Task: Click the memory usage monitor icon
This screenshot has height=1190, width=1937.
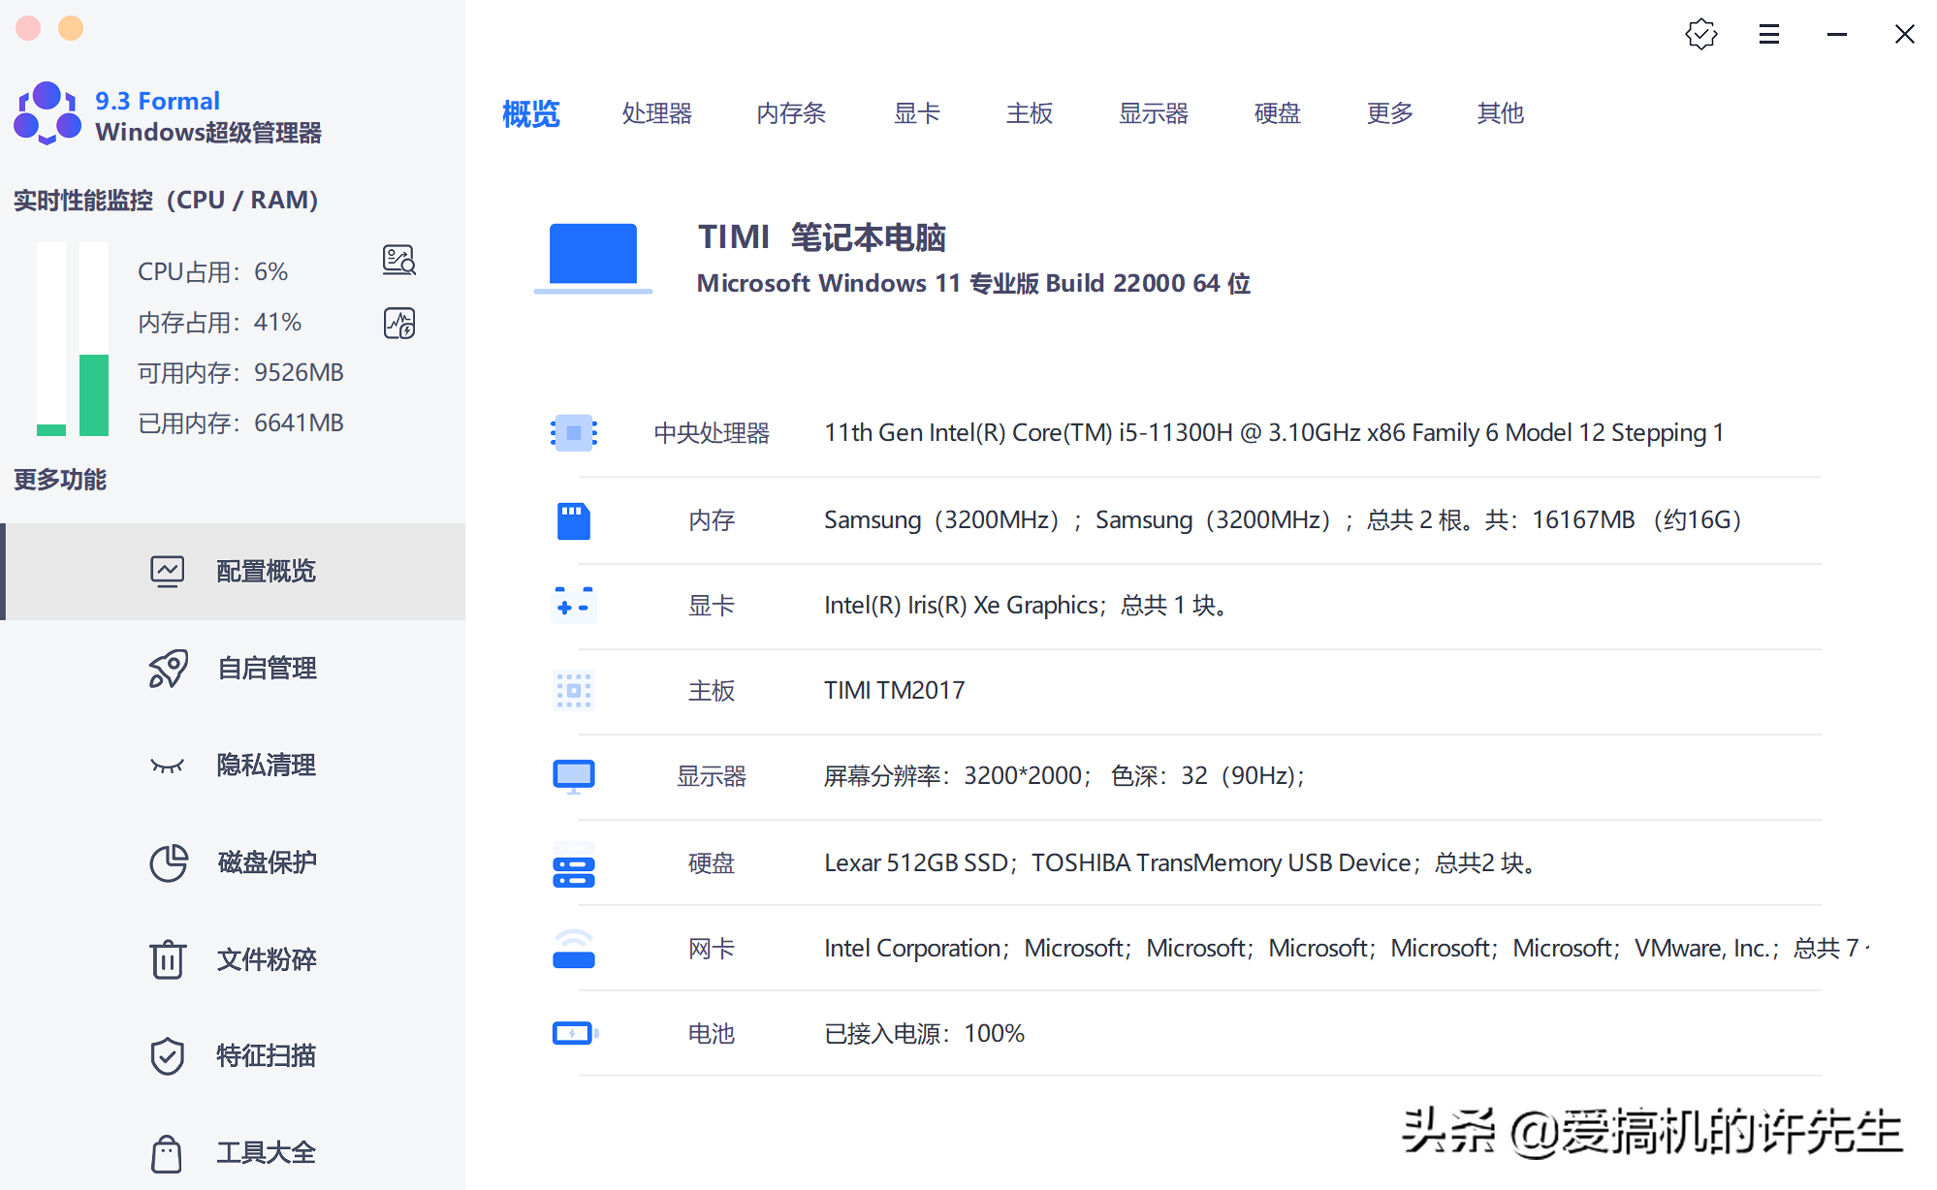Action: [x=398, y=323]
